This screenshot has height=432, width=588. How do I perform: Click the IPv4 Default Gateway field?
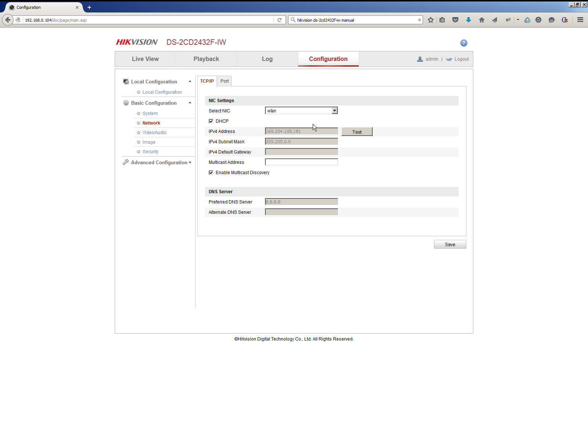pos(301,152)
